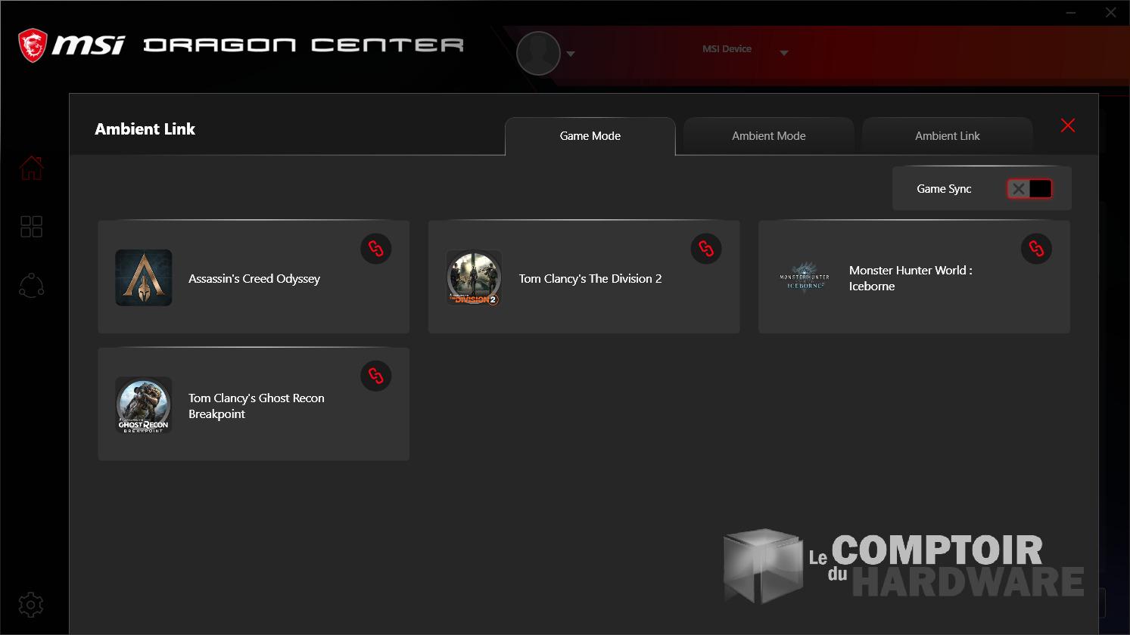Switch to the Ambient Link tab
This screenshot has width=1130, height=635.
click(947, 136)
